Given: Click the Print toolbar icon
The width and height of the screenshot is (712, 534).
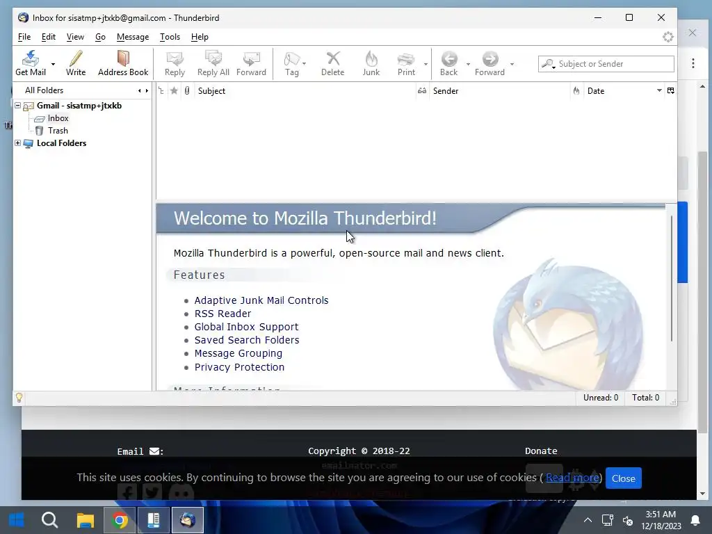Looking at the screenshot, I should 406,63.
